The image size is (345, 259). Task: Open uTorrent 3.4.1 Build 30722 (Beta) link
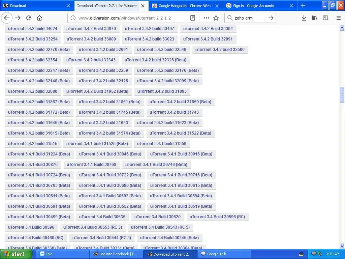[110, 175]
